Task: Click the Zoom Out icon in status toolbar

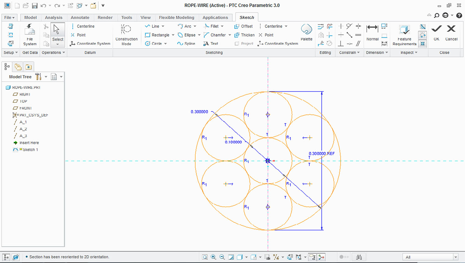Action: tap(222, 257)
